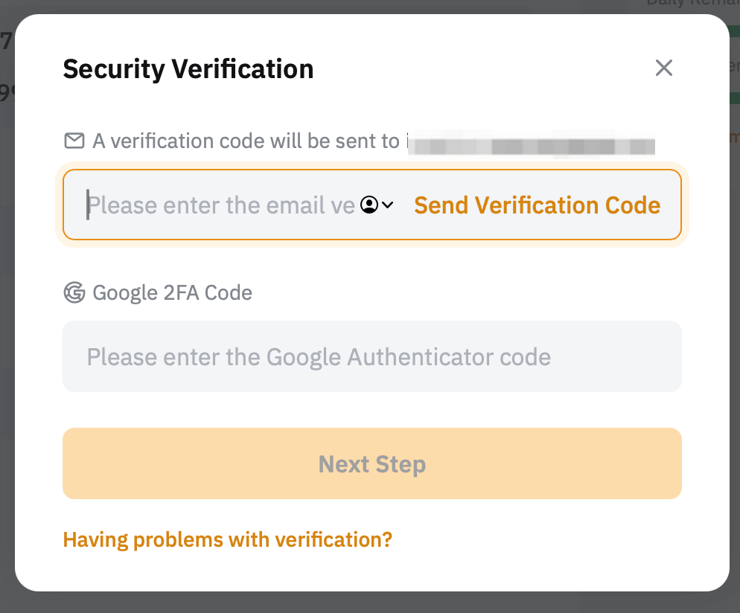
Task: Click the "Security Verification" heading
Action: point(188,69)
